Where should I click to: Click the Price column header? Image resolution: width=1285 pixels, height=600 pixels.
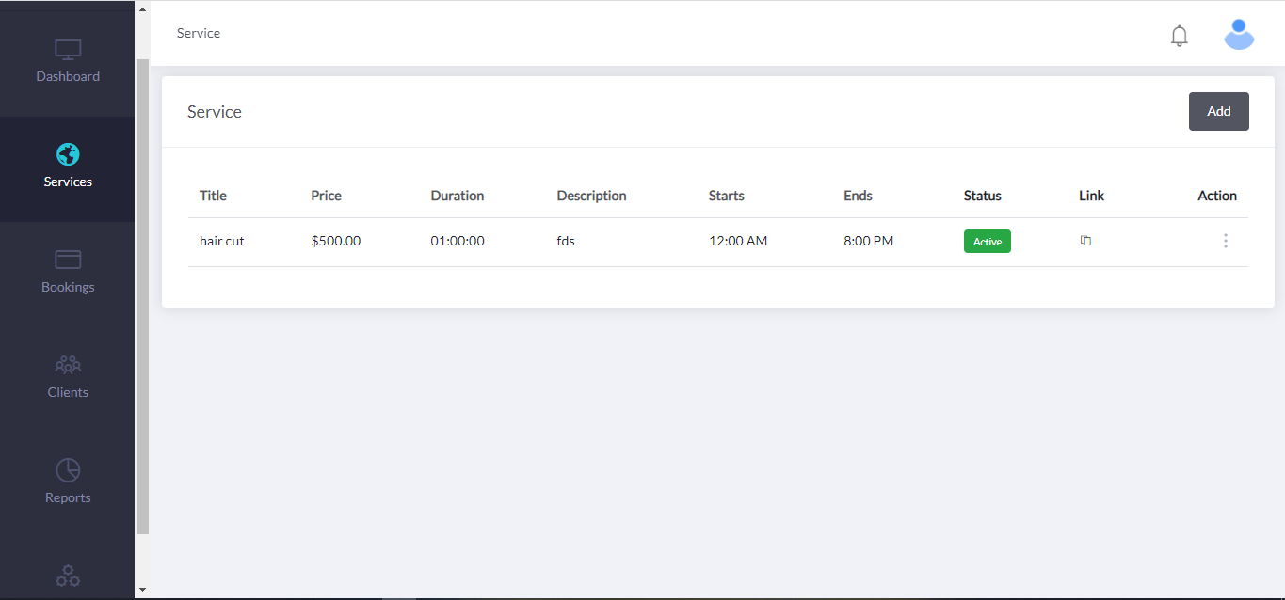point(326,196)
